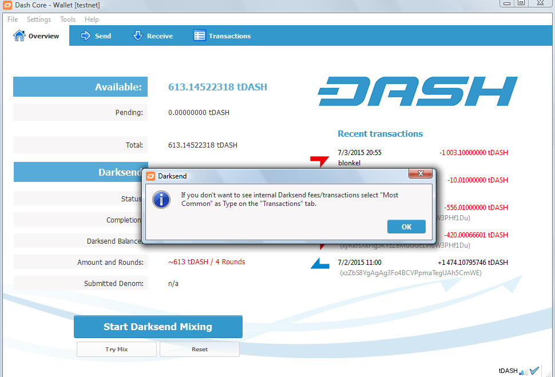This screenshot has height=377, width=555.
Task: Open the Settings menu
Action: tap(38, 19)
